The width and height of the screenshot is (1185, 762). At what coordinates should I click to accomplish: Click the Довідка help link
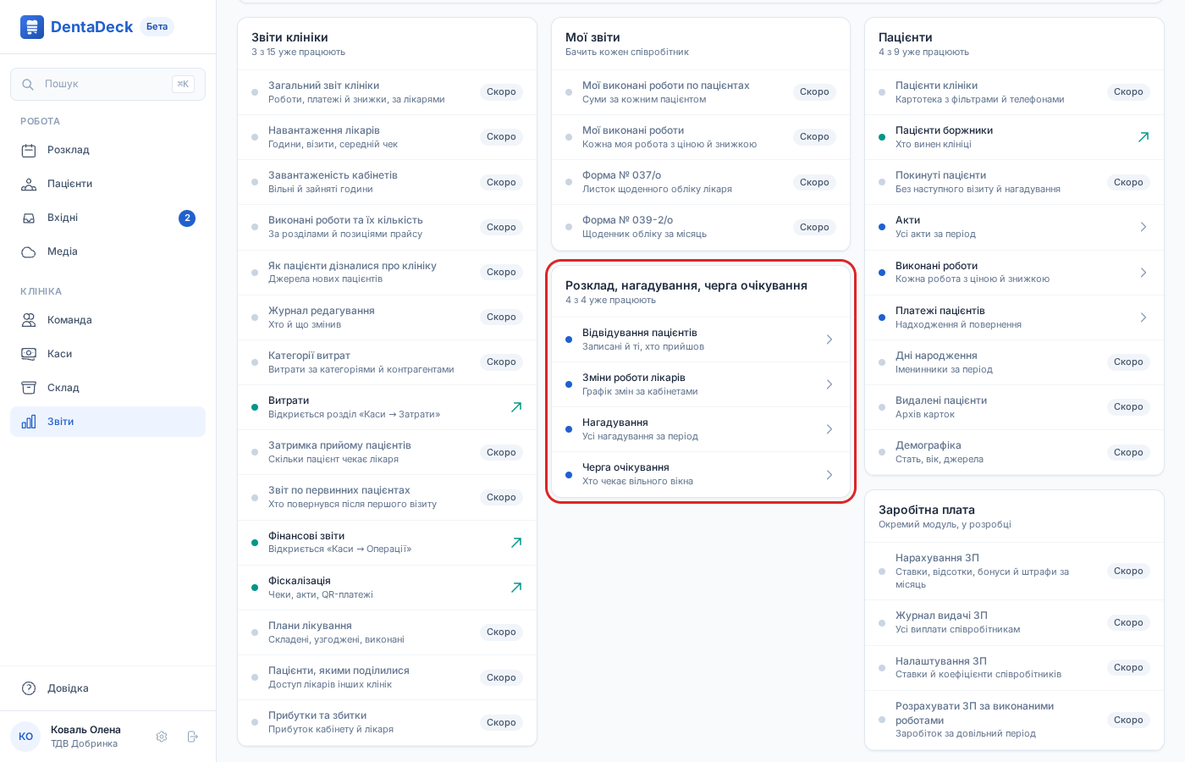coord(107,688)
